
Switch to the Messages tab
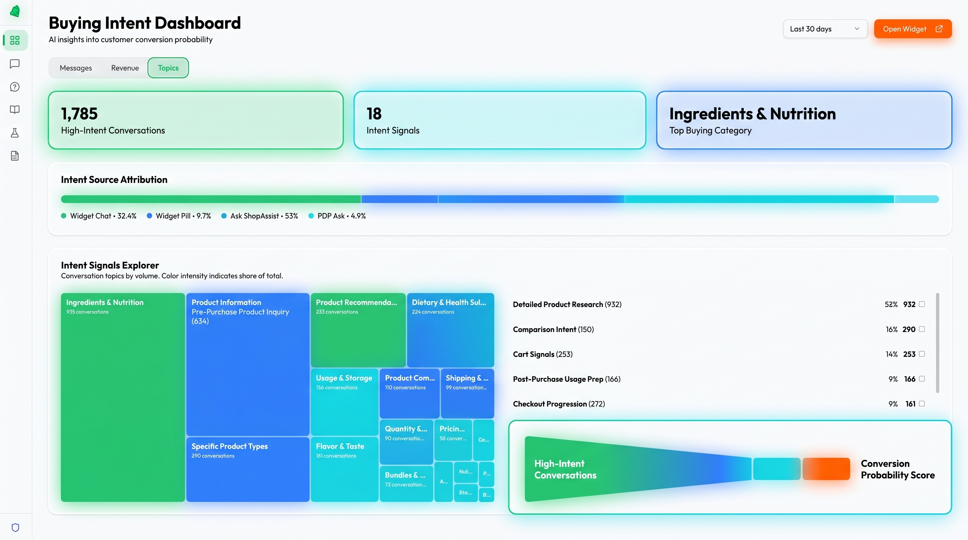click(76, 68)
